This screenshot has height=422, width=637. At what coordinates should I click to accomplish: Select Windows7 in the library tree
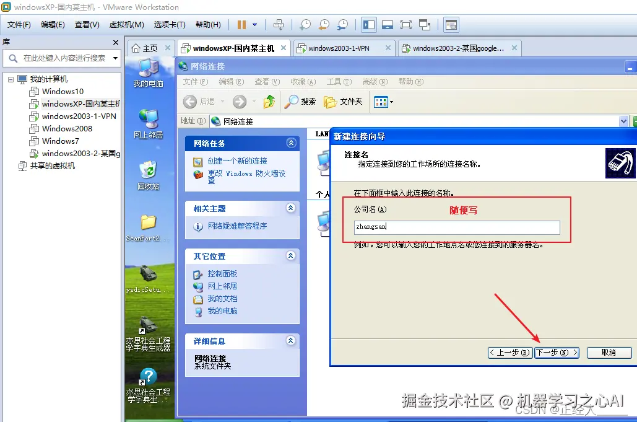click(x=61, y=141)
